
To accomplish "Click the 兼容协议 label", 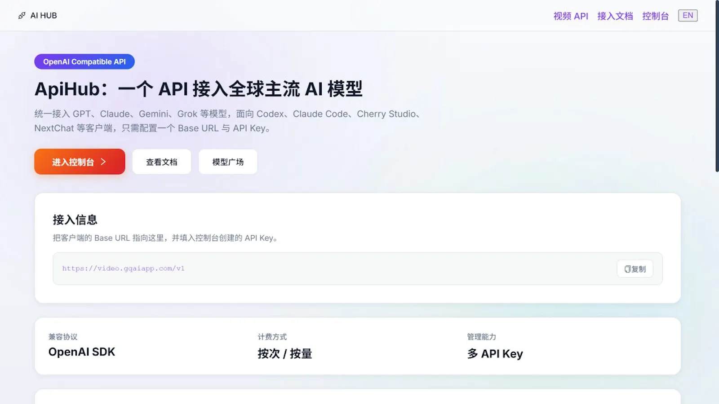I will point(63,337).
